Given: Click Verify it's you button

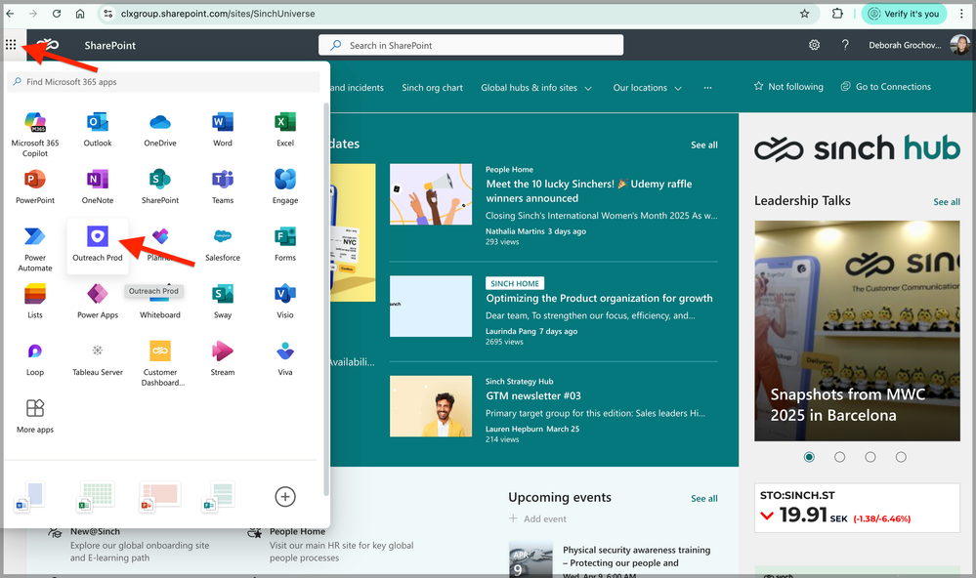Looking at the screenshot, I should [x=904, y=14].
